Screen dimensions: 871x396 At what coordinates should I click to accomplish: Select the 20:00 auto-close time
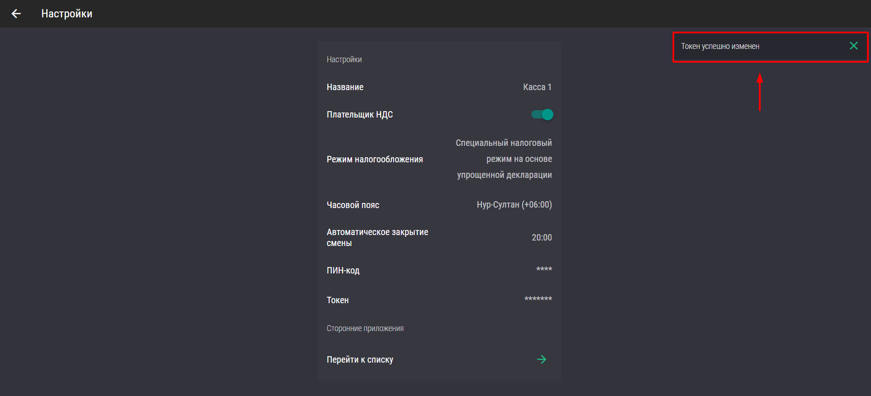click(541, 237)
